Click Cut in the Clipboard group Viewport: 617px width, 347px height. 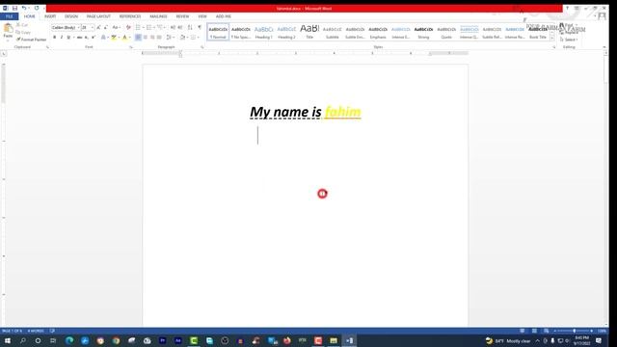22,25
